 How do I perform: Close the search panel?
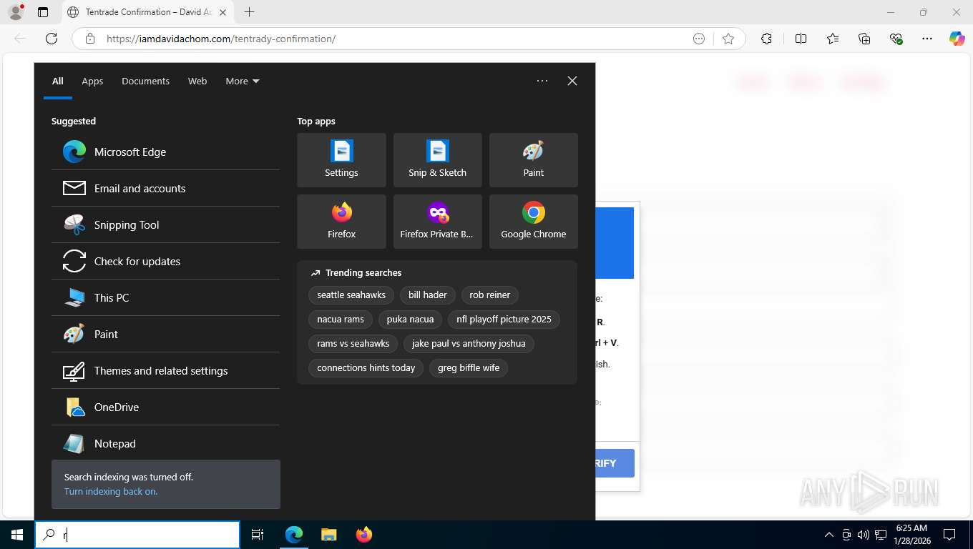pos(572,81)
